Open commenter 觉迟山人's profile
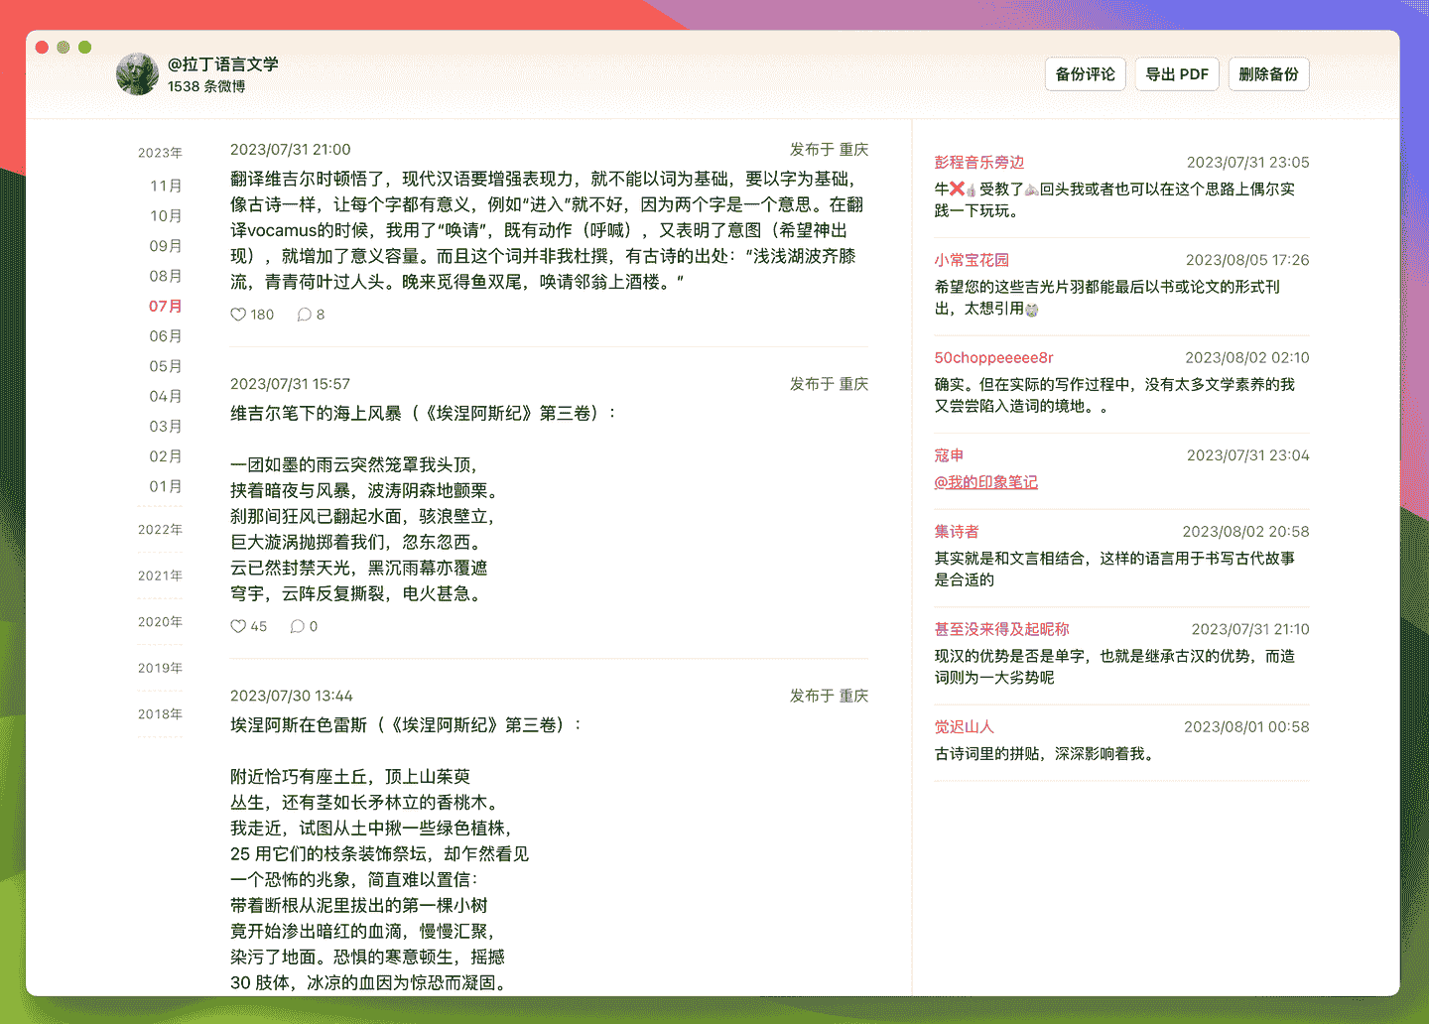1429x1024 pixels. tap(964, 727)
